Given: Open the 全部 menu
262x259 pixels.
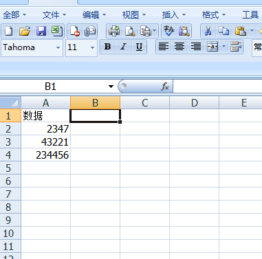Looking at the screenshot, I should (14, 15).
